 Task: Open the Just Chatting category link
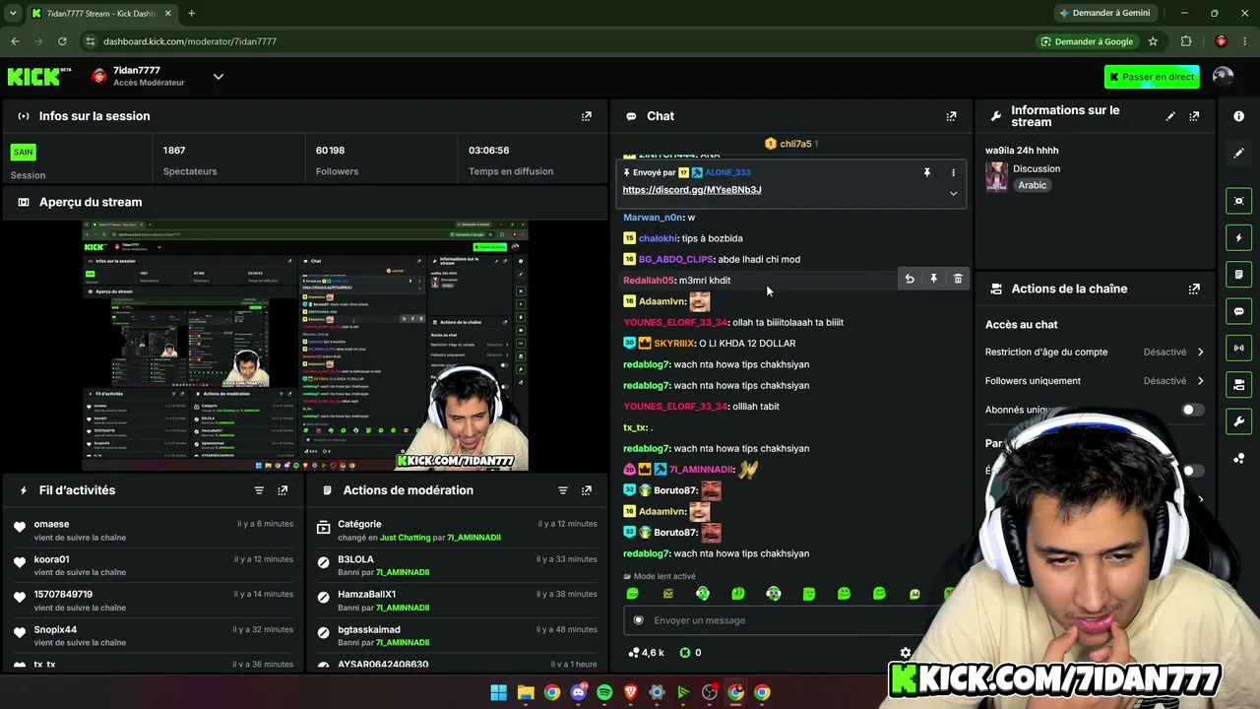pos(407,538)
